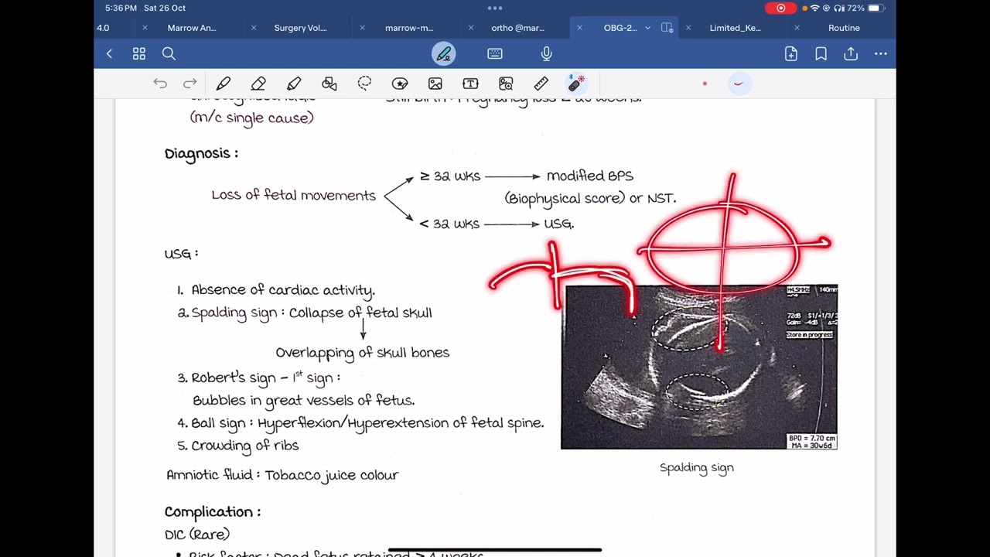Switch to the Routine tab
The image size is (990, 557).
(x=844, y=28)
